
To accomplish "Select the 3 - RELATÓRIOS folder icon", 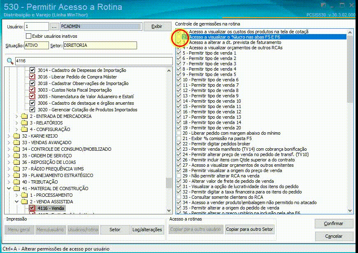I will 24,123.
